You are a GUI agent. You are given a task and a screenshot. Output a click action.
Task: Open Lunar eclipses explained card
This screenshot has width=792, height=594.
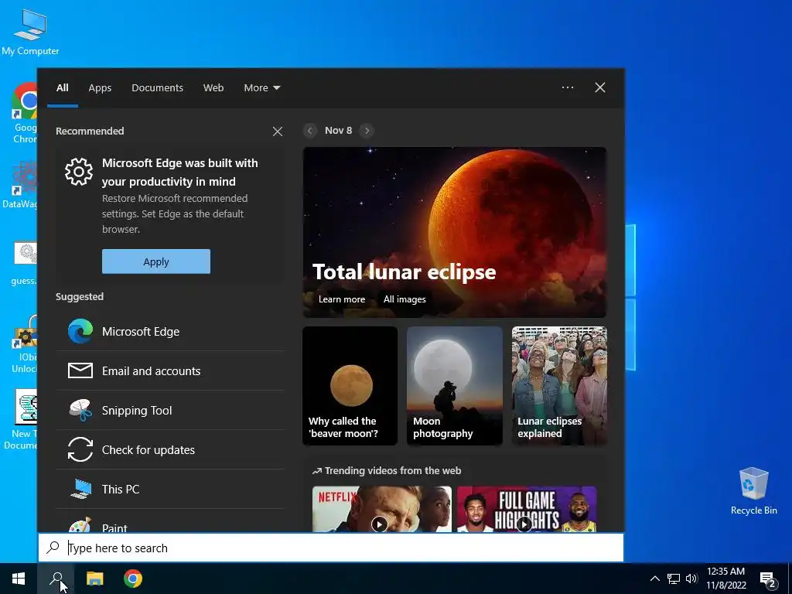pyautogui.click(x=560, y=386)
